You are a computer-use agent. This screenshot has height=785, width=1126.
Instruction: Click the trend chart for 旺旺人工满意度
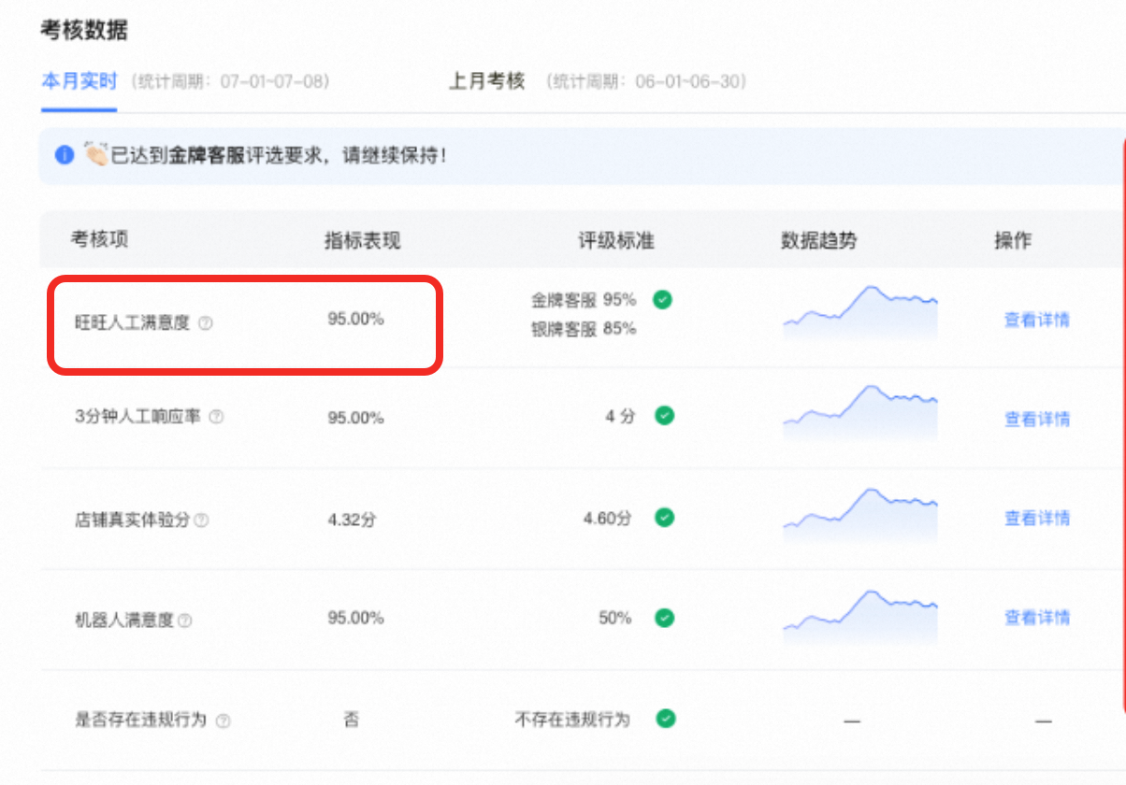point(860,312)
